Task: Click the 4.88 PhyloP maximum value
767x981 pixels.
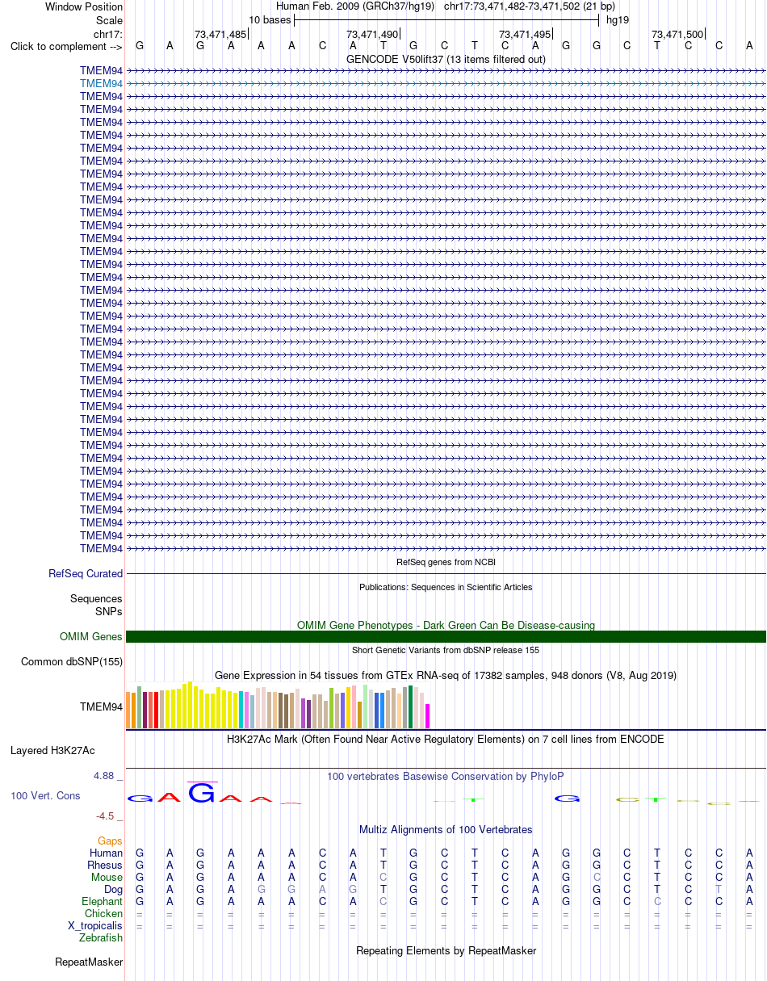Action: [x=105, y=776]
